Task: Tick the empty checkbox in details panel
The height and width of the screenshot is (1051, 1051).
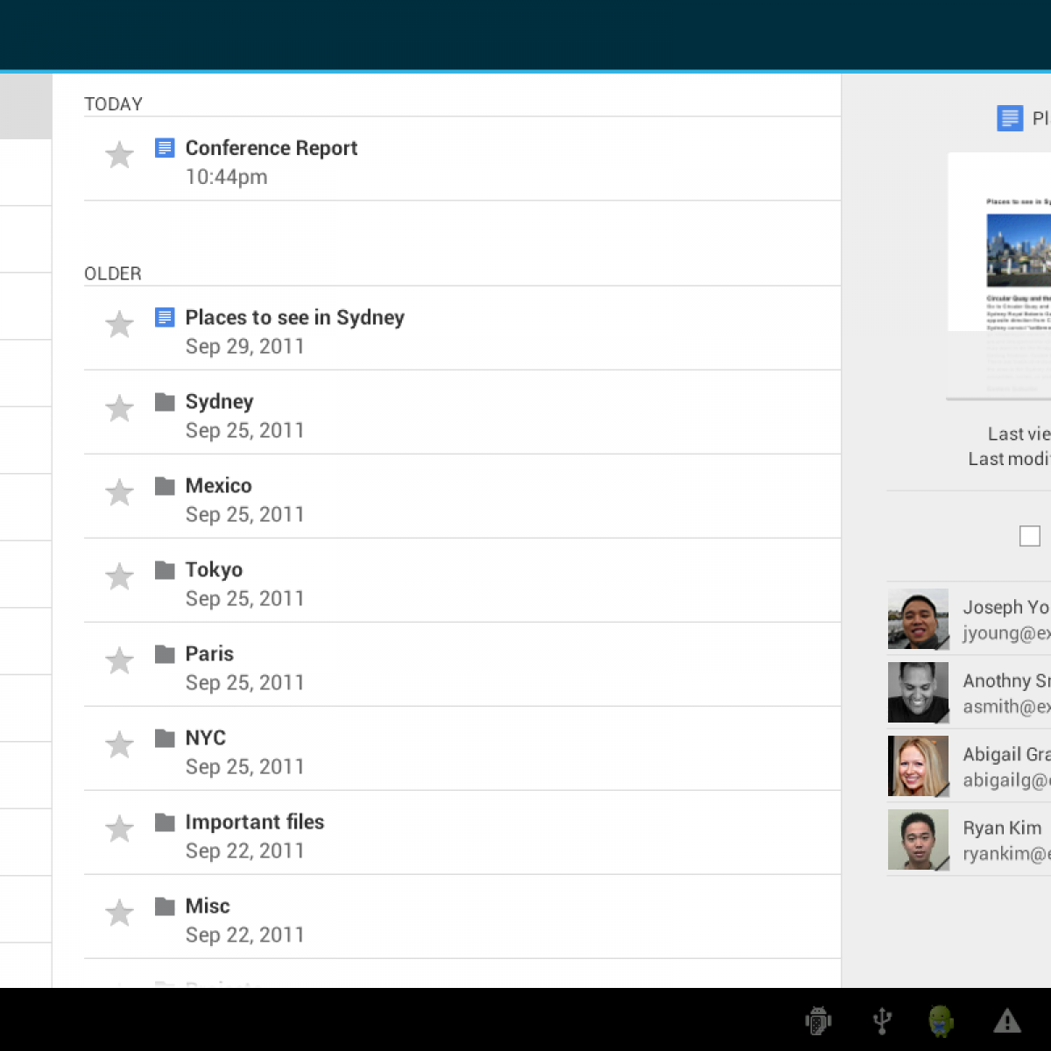Action: coord(1030,536)
